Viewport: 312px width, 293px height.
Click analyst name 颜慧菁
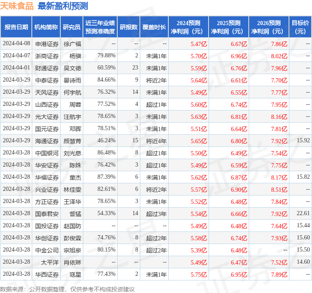(72, 141)
